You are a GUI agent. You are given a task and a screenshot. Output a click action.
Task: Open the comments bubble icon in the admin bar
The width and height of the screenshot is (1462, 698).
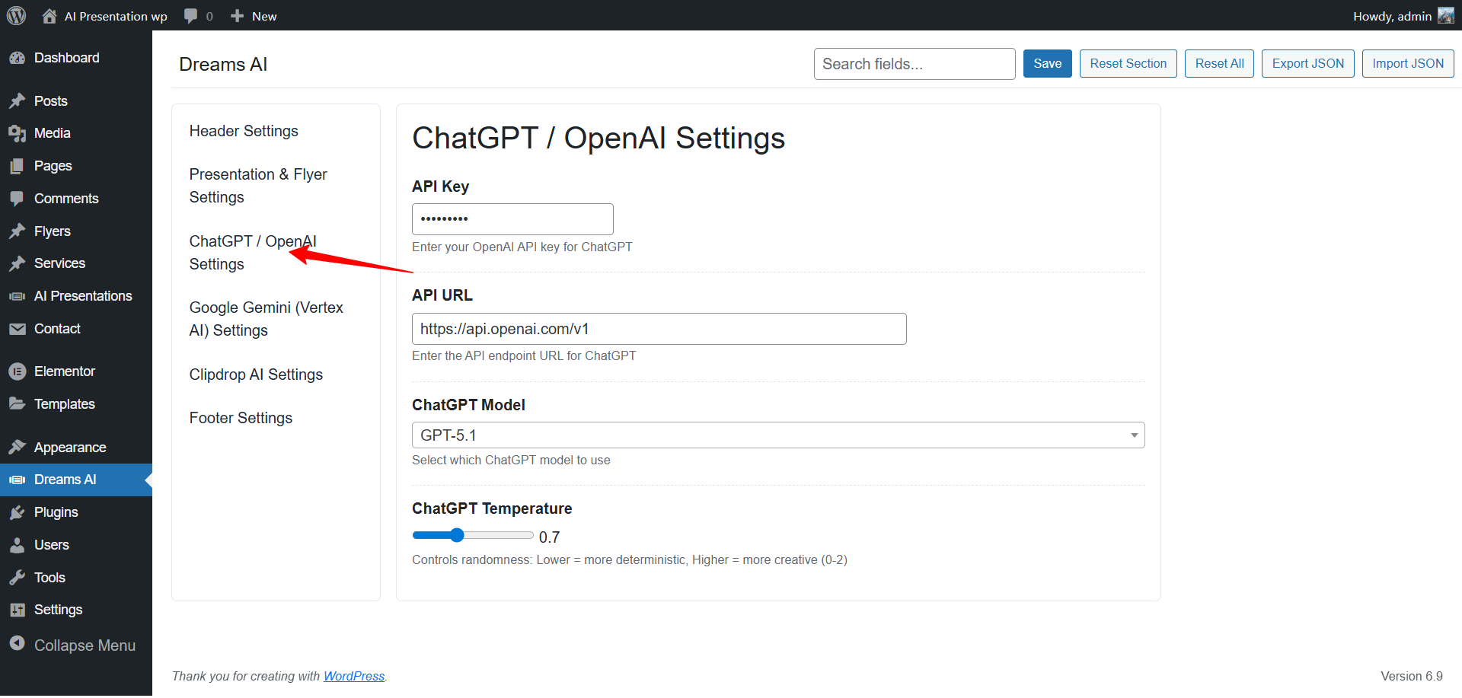click(x=191, y=16)
